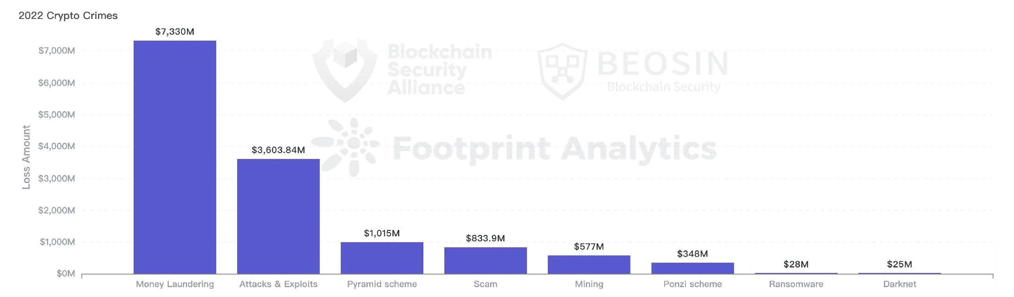The image size is (1014, 297).
Task: Click the Ponzi scheme bar
Action: (693, 268)
